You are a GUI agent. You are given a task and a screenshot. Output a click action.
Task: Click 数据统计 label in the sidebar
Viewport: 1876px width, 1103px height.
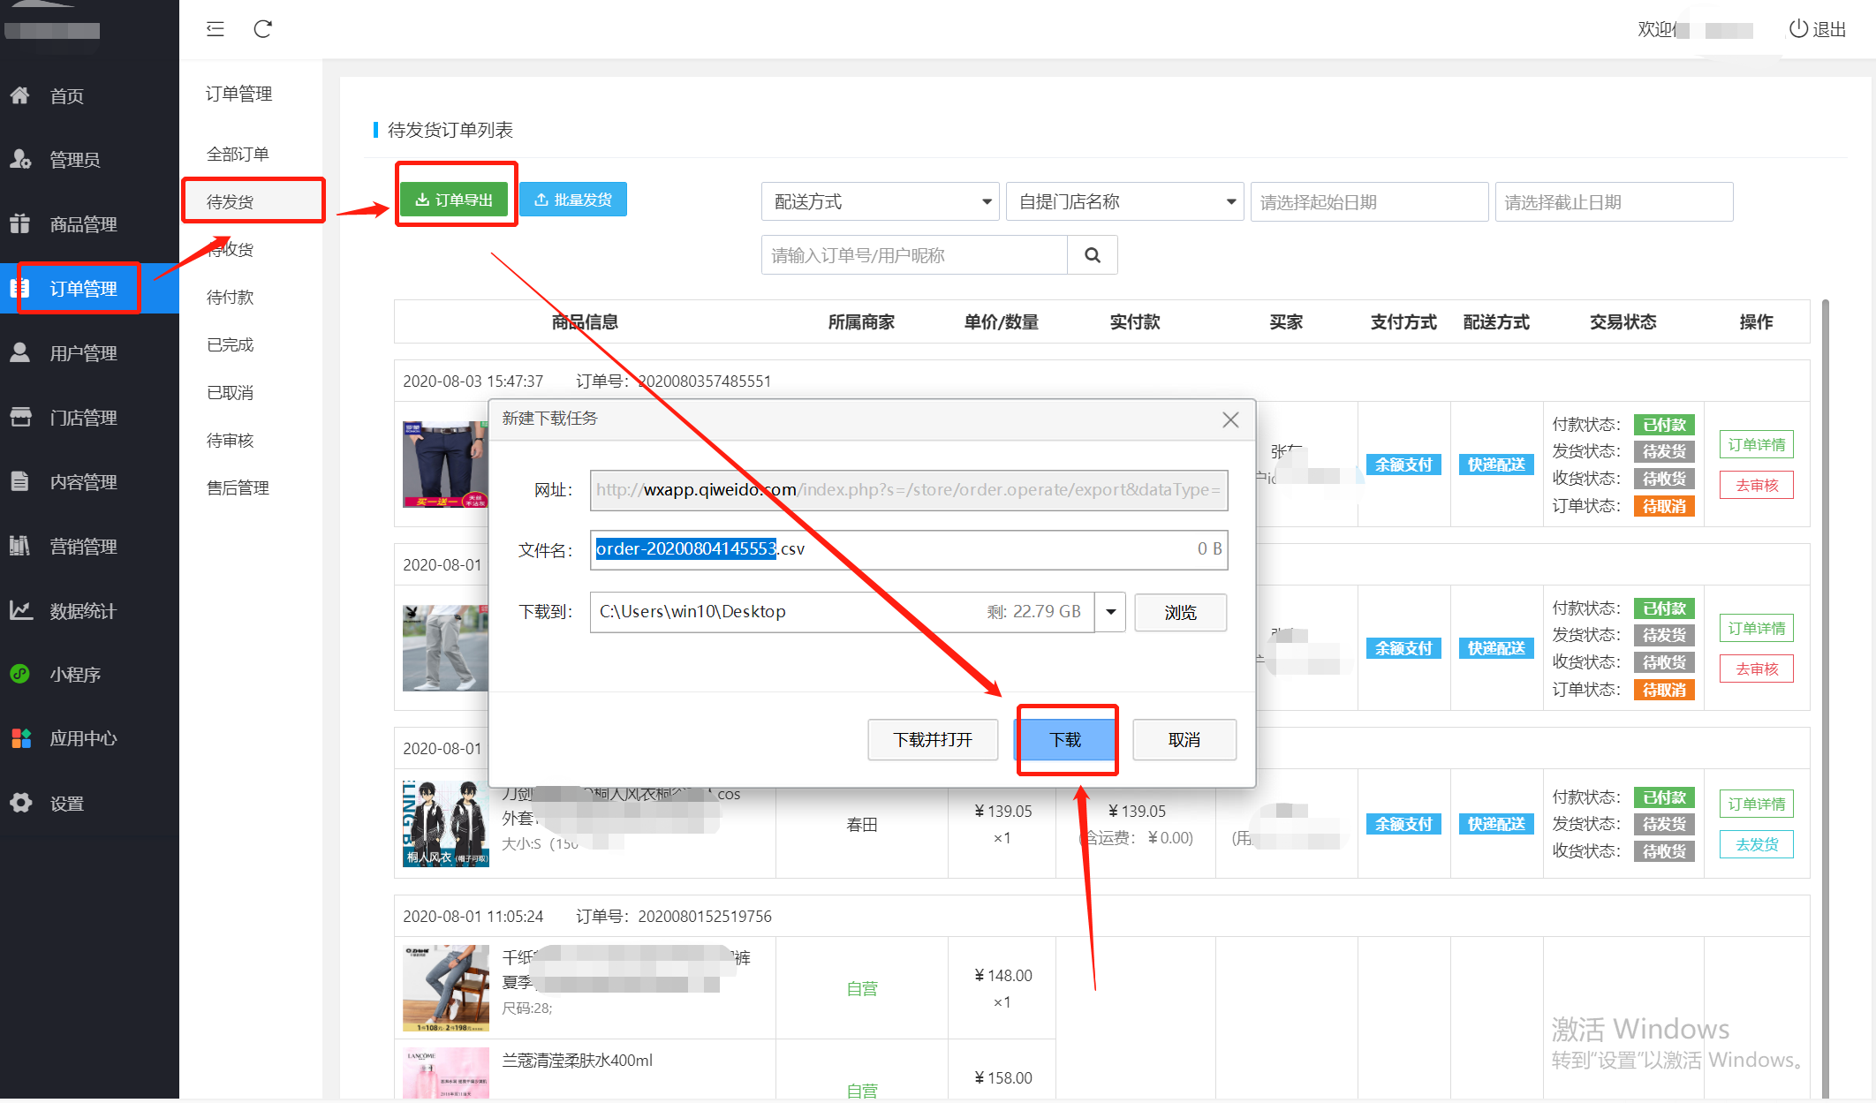tap(83, 610)
